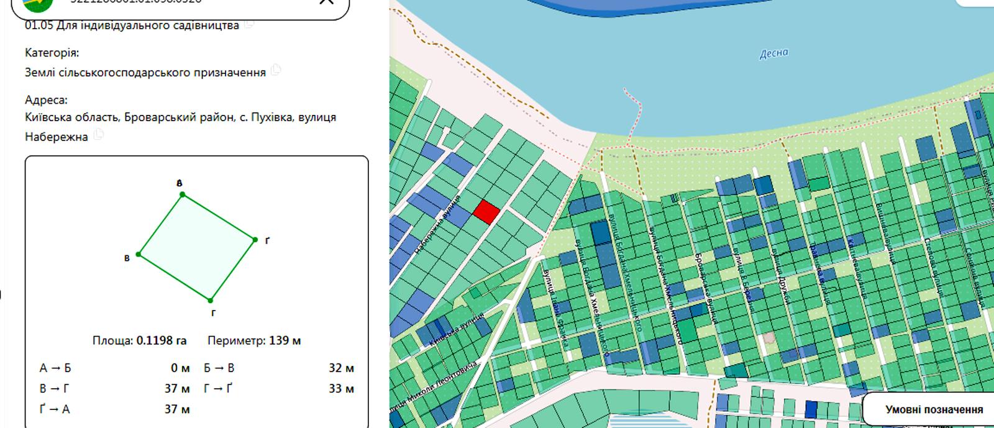Viewport: 994px width, 428px height.
Task: Copy the category 'Землі сільськогосподарського призначення'
Action: [x=276, y=70]
